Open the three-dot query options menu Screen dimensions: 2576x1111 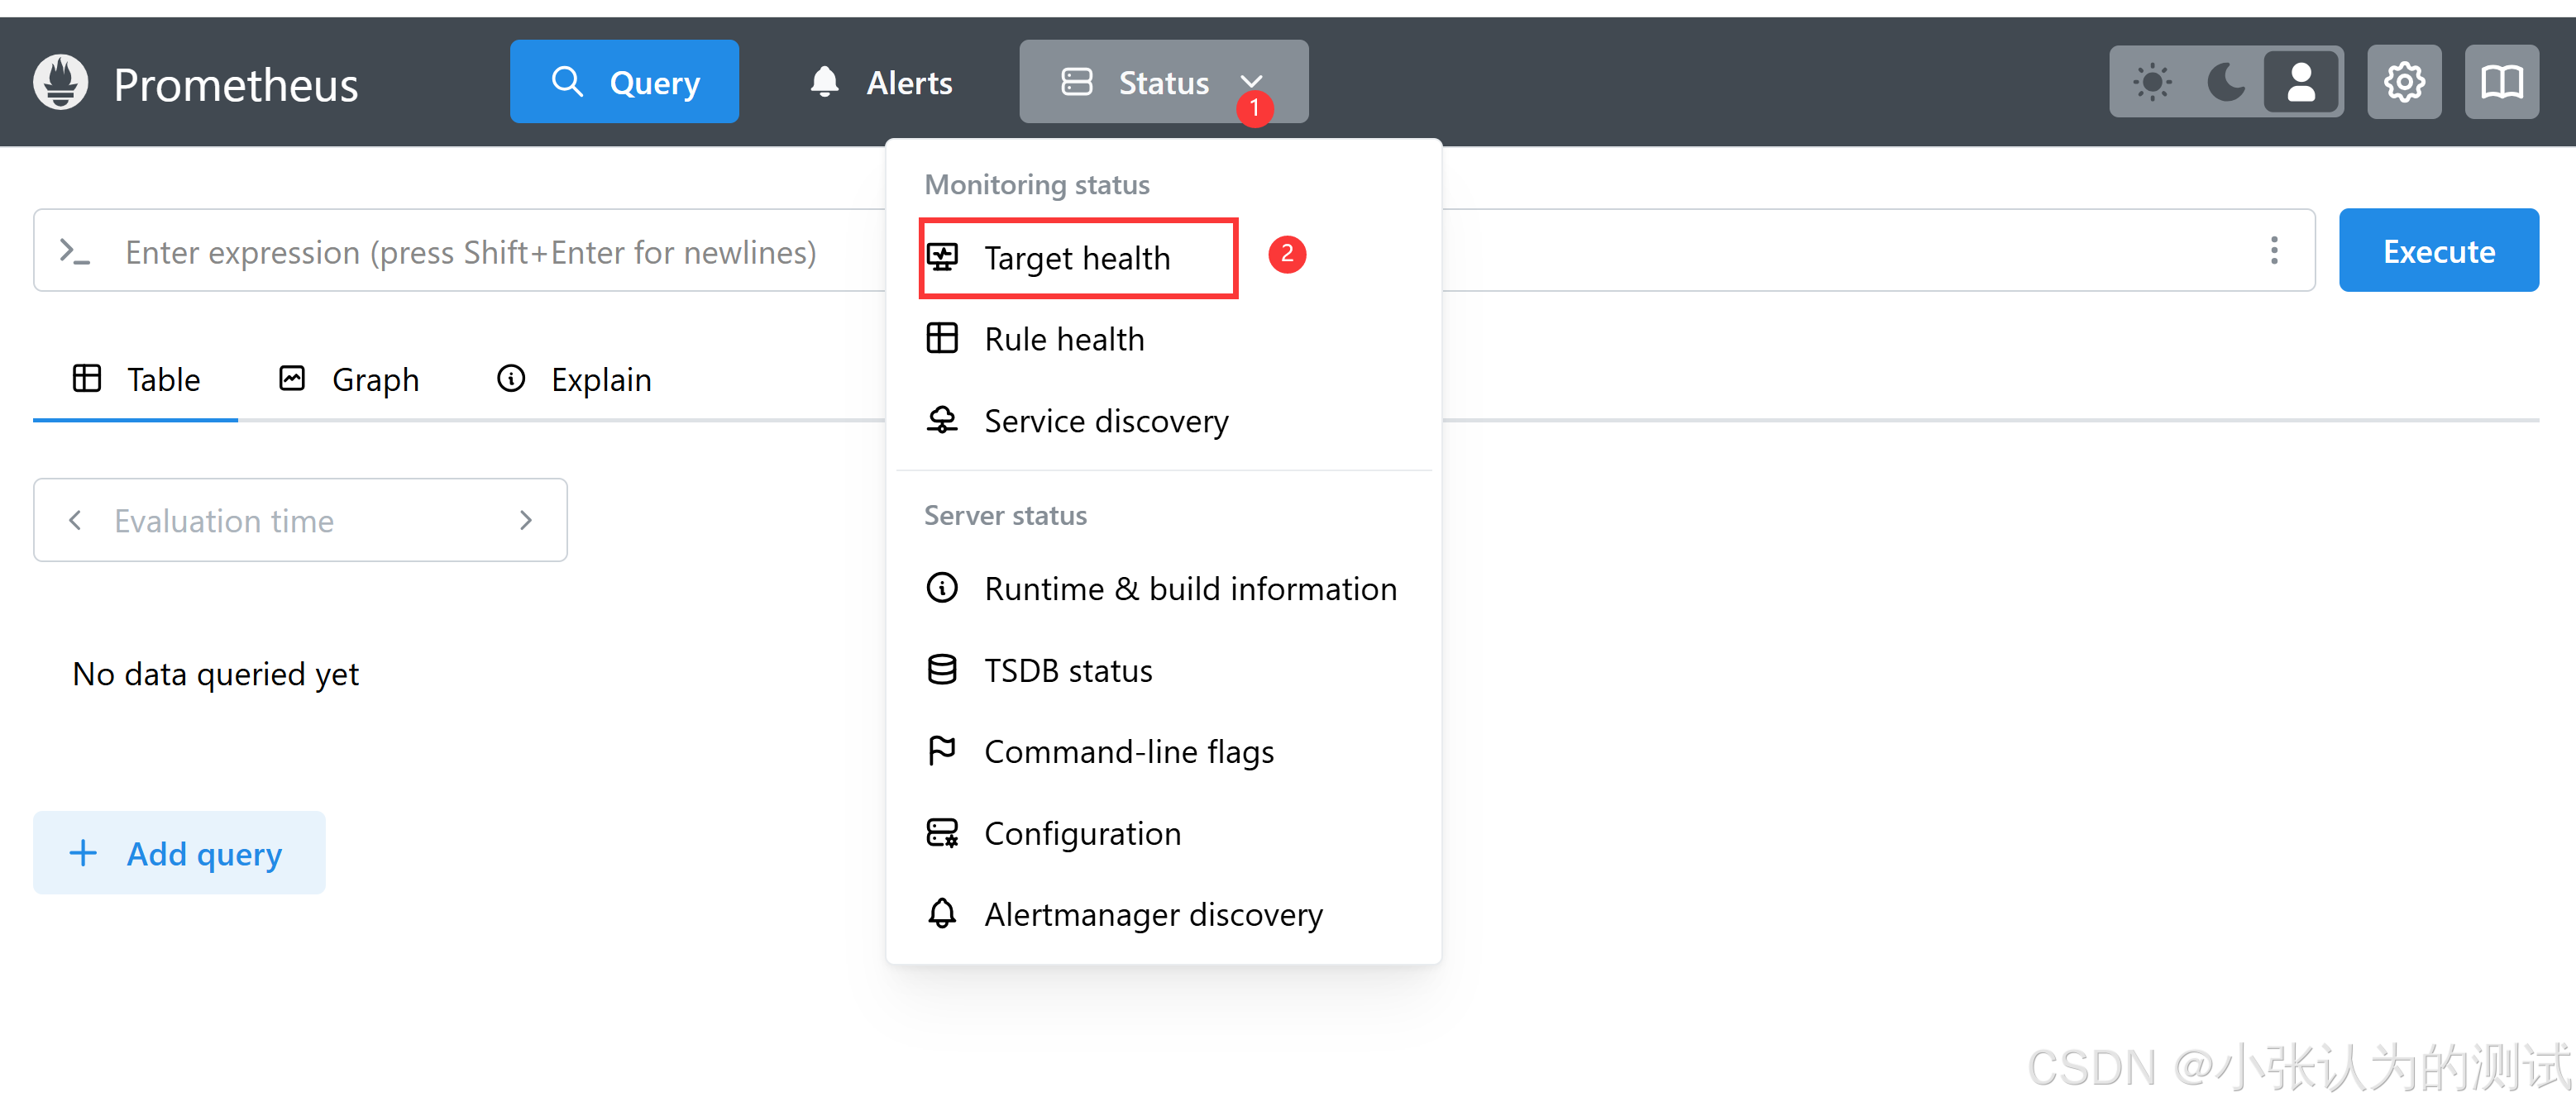click(x=2273, y=251)
